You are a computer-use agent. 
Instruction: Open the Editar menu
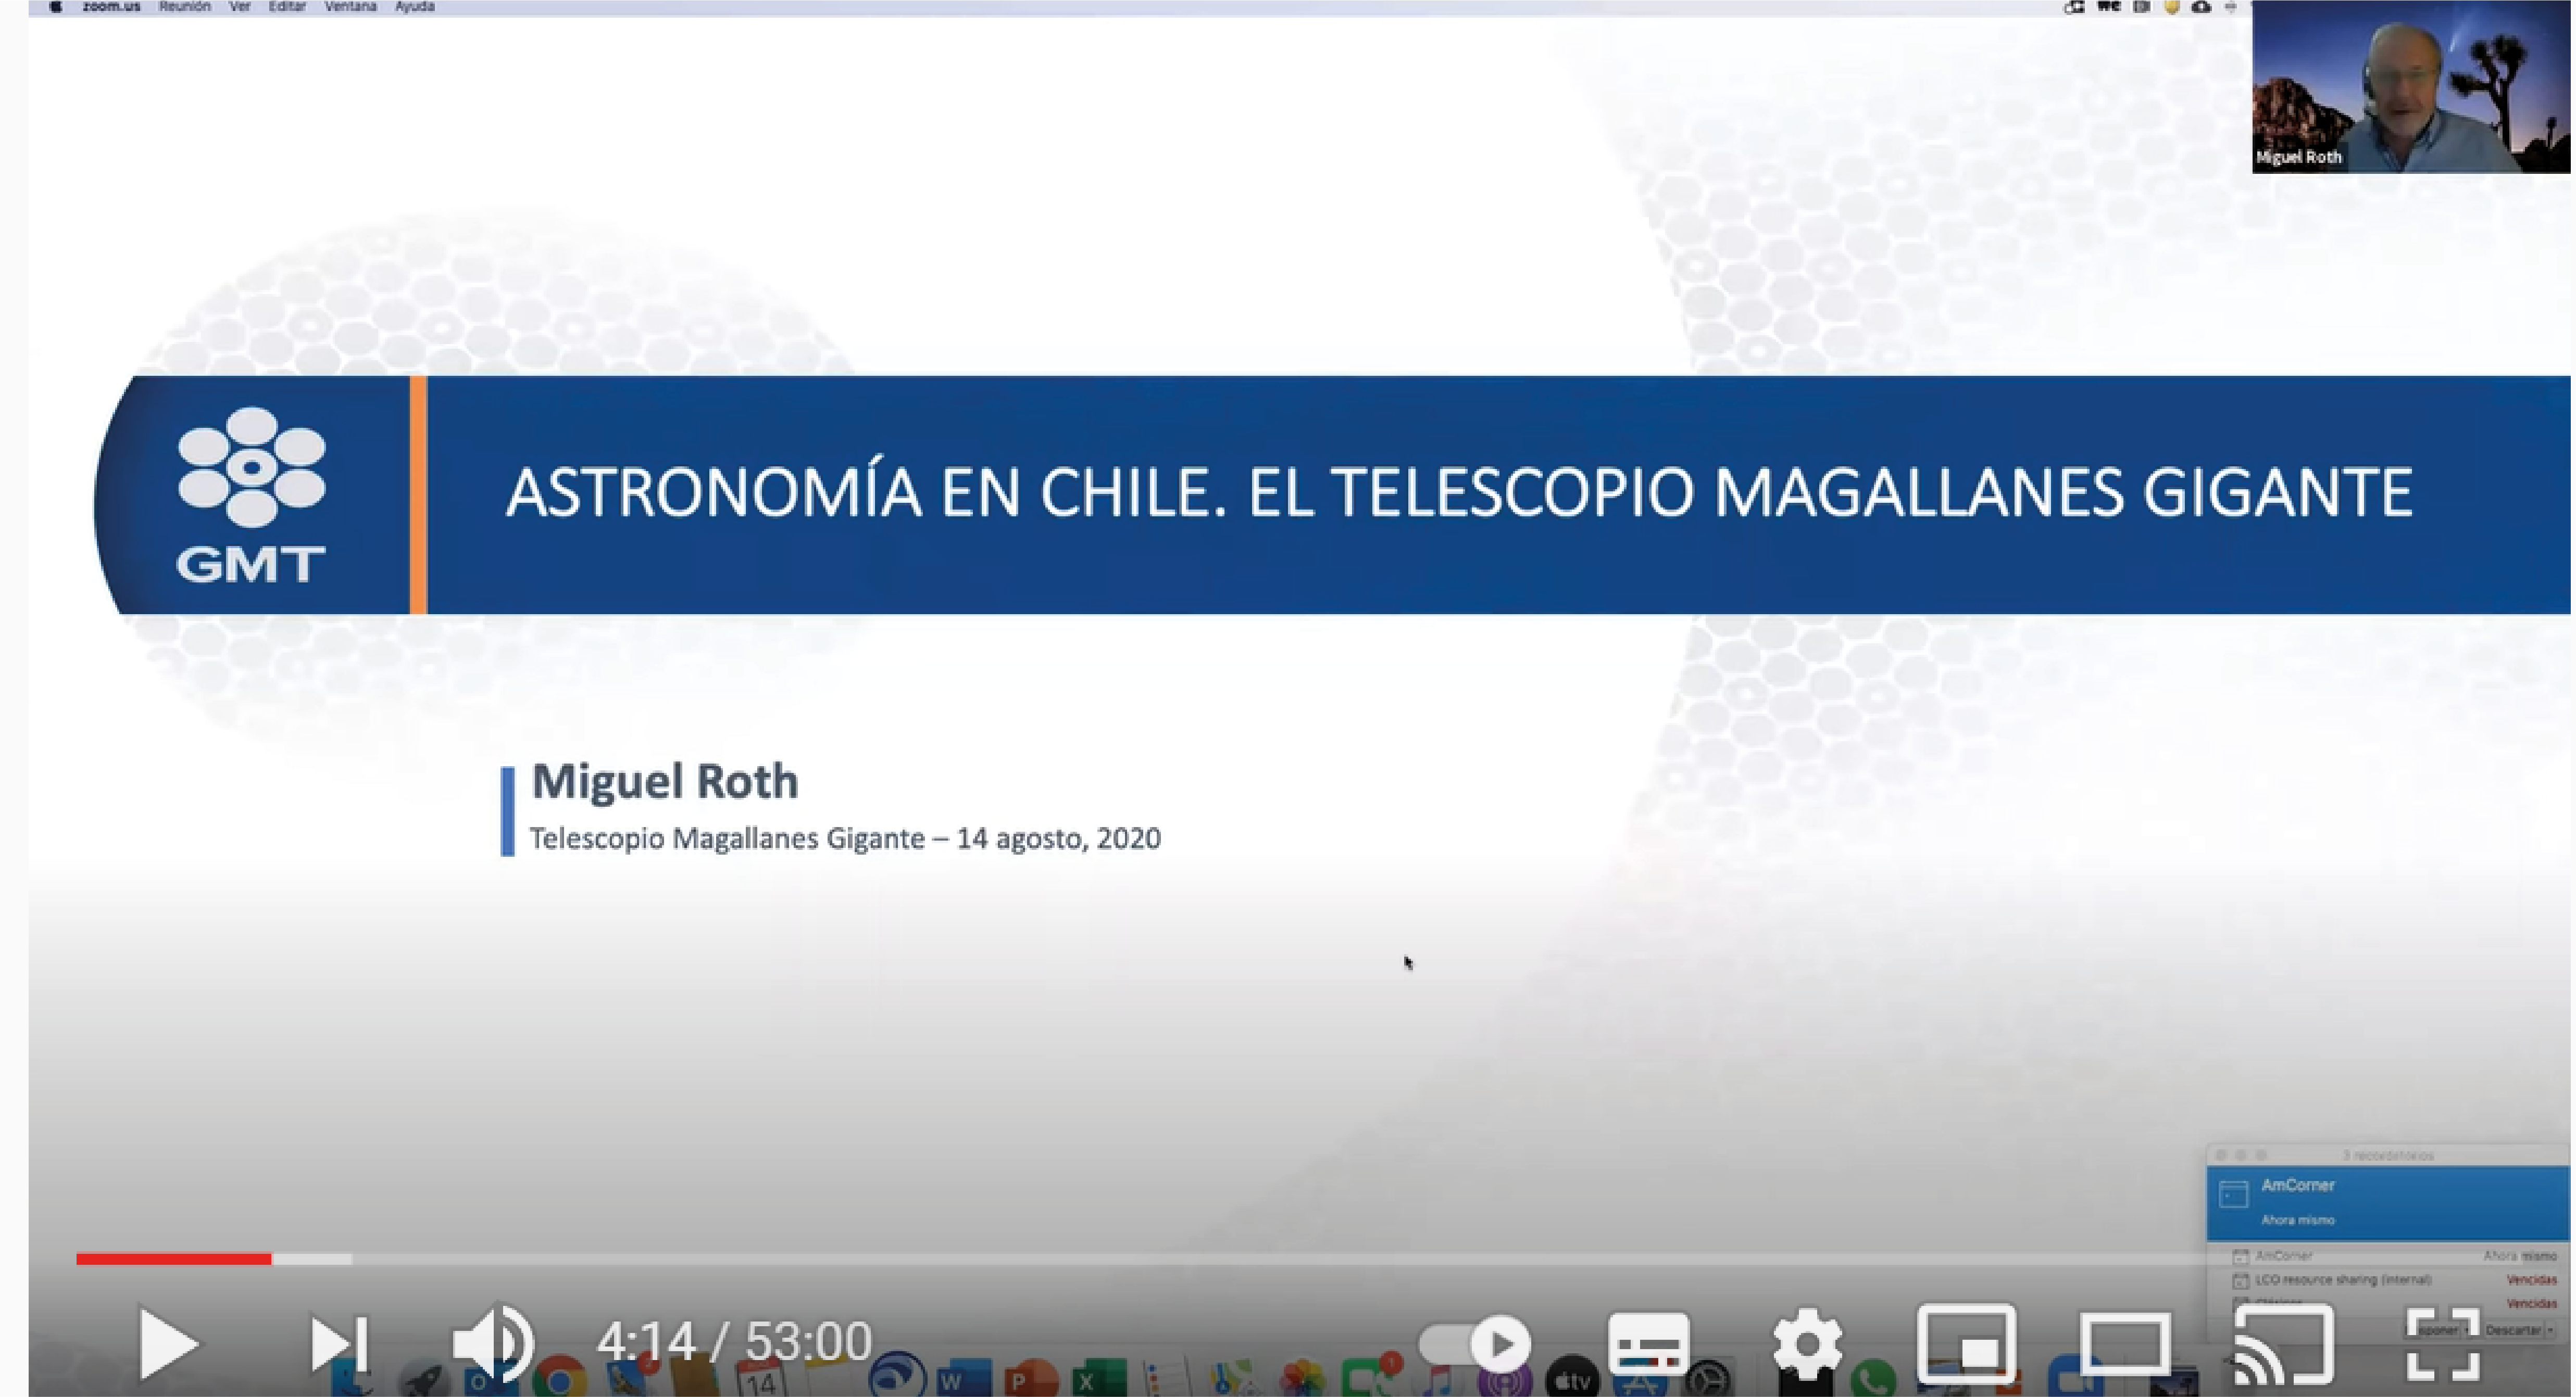pyautogui.click(x=287, y=7)
